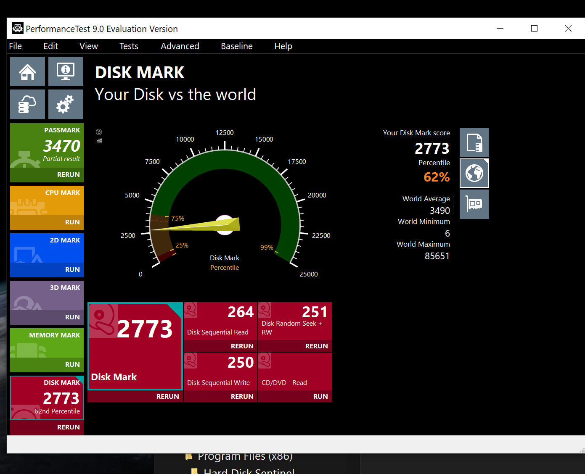The width and height of the screenshot is (585, 474).
Task: Click the World Average 3490 value
Action: tap(439, 211)
